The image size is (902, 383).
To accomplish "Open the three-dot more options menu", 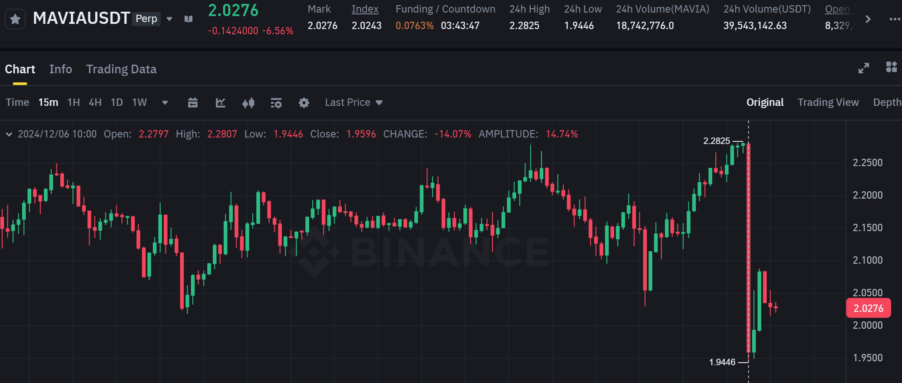I will click(895, 19).
